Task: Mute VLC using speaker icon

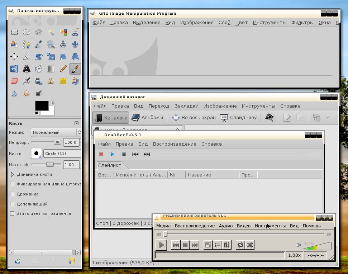Action: (x=298, y=245)
